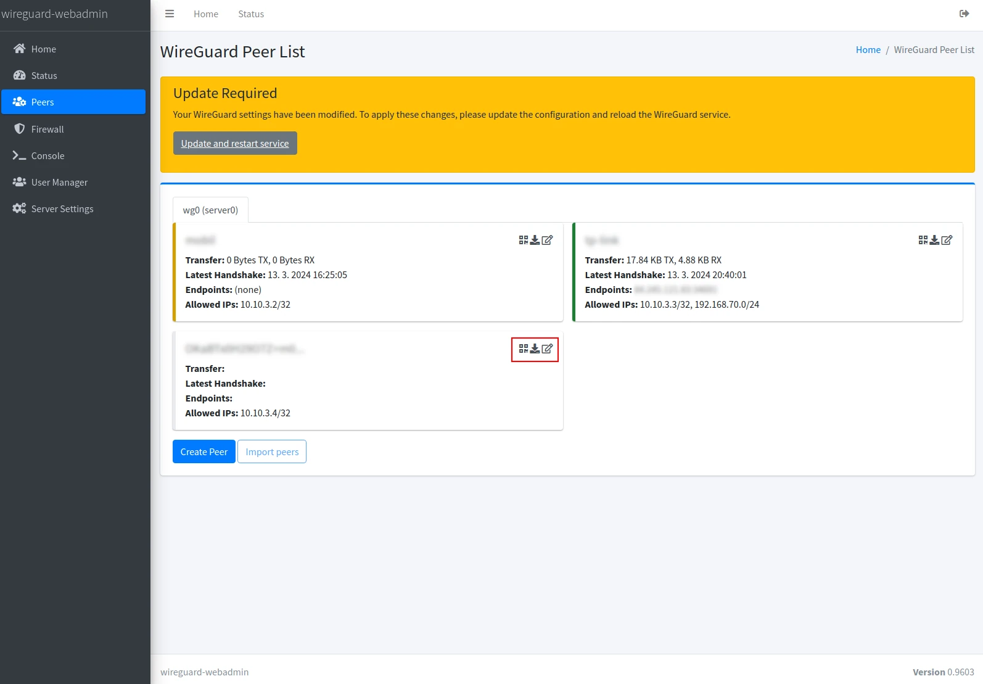Show QR code for peer 10.10.3.4/32

click(524, 348)
